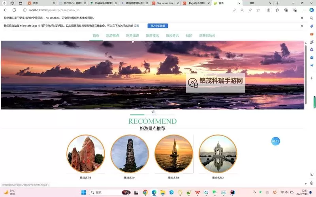Open the sidebar Outlook icon
This screenshot has width=316, height=197.
point(312,58)
